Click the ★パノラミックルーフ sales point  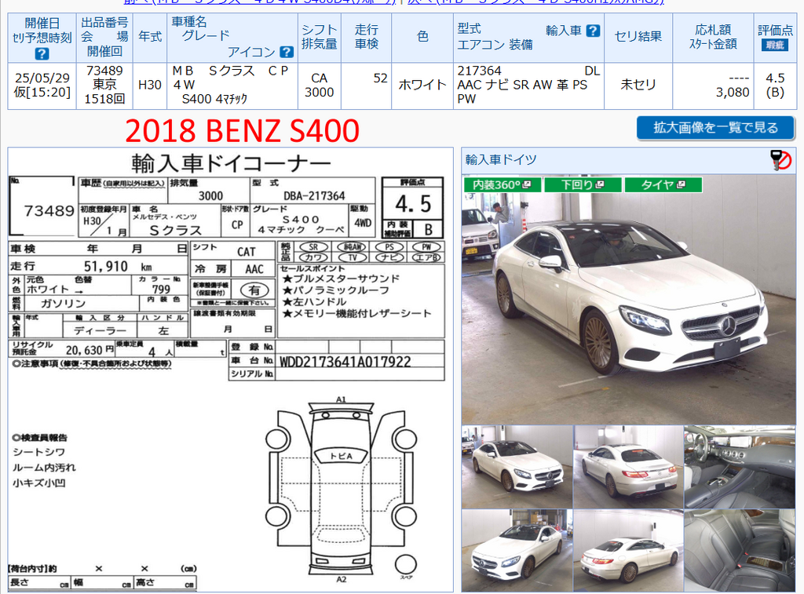(335, 290)
